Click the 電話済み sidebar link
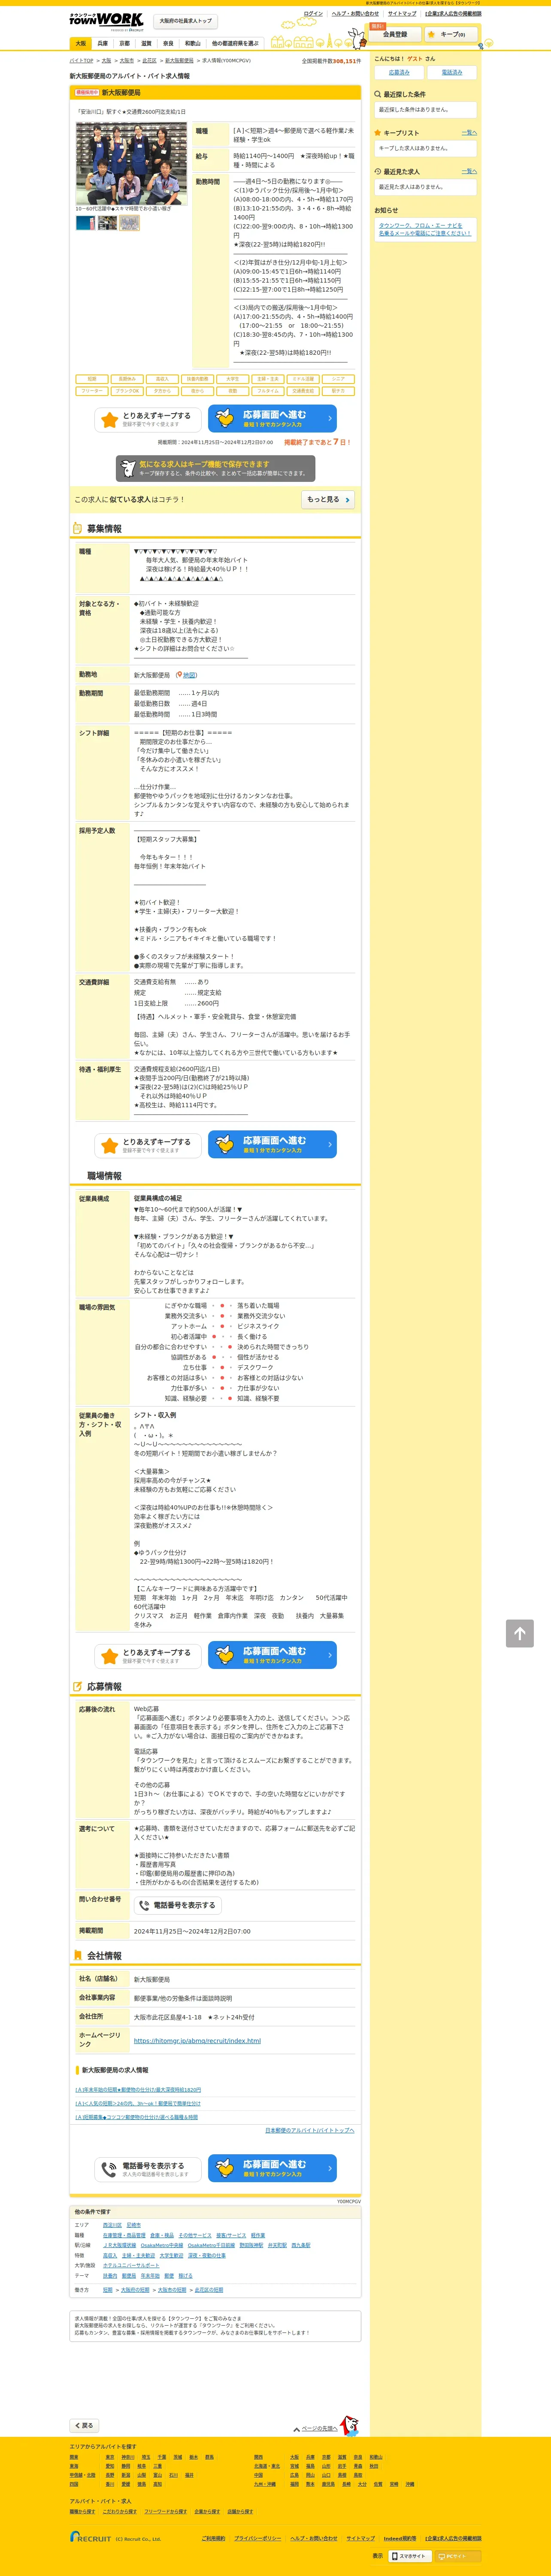The width and height of the screenshot is (551, 2576). pyautogui.click(x=452, y=73)
